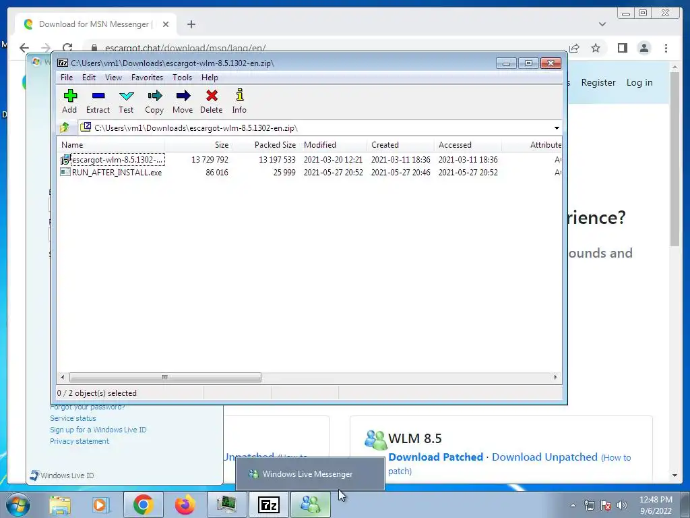The height and width of the screenshot is (518, 690).
Task: Open Firefox from the taskbar
Action: (x=185, y=505)
